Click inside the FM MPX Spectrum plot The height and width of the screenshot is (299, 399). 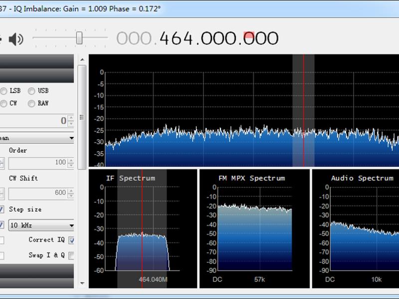click(x=255, y=229)
